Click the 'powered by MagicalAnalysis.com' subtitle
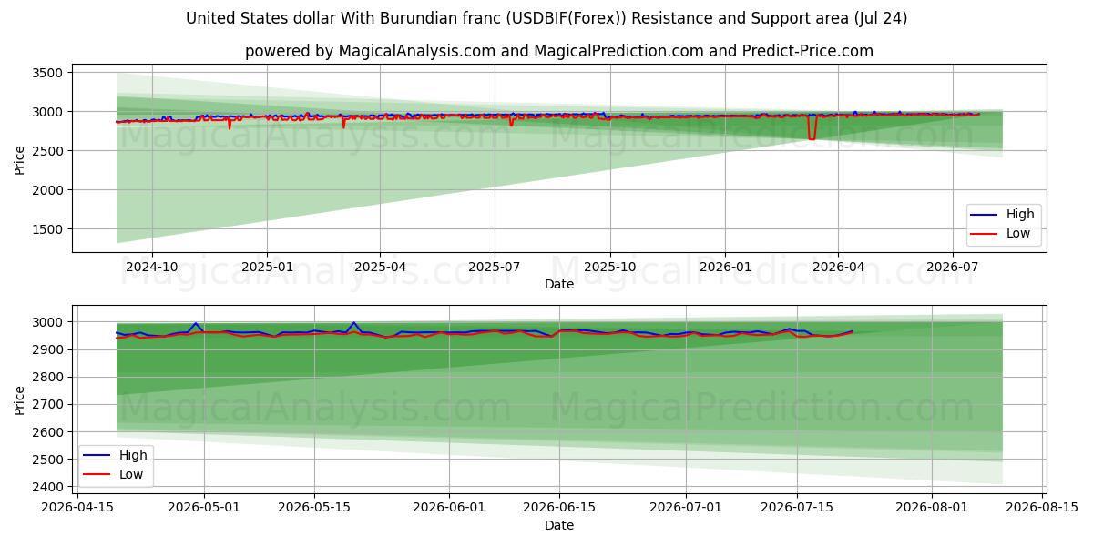Image resolution: width=1093 pixels, height=546 pixels. (559, 51)
